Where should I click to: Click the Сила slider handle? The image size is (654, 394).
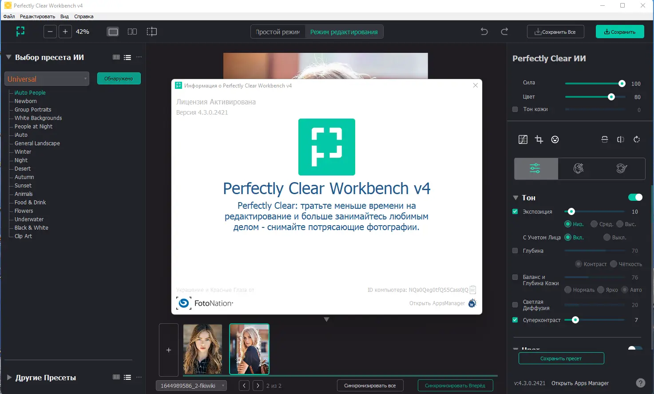(x=622, y=84)
